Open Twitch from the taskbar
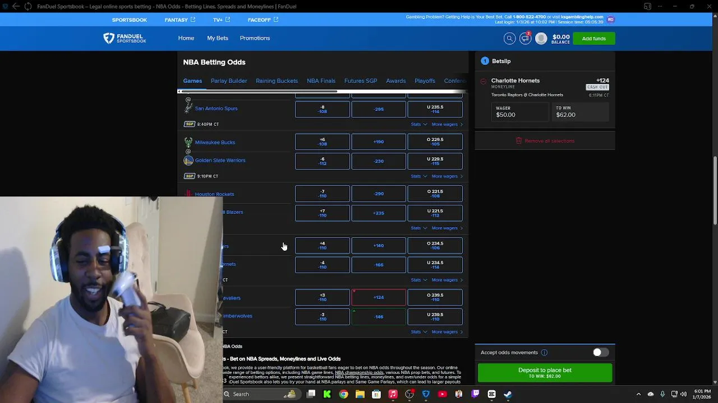This screenshot has height=403, width=718. coord(475,394)
